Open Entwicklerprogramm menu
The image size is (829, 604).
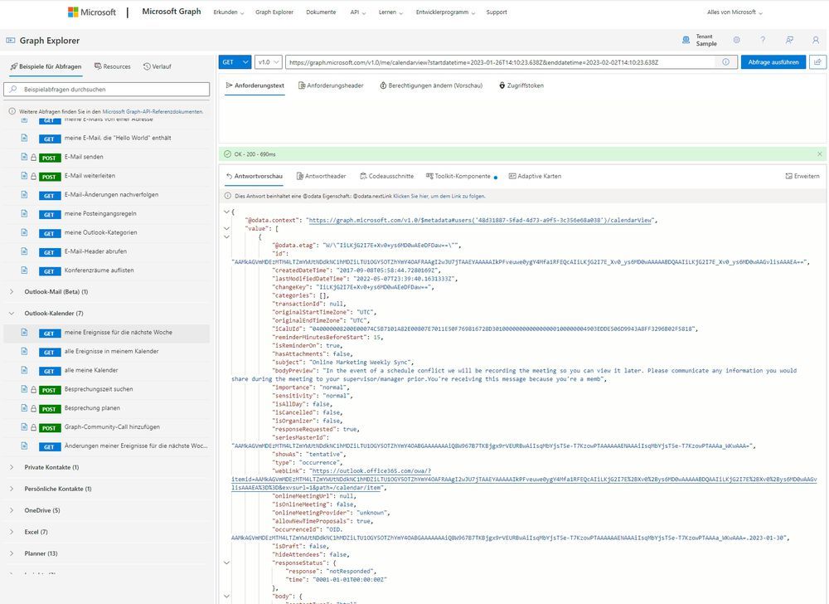click(x=445, y=12)
